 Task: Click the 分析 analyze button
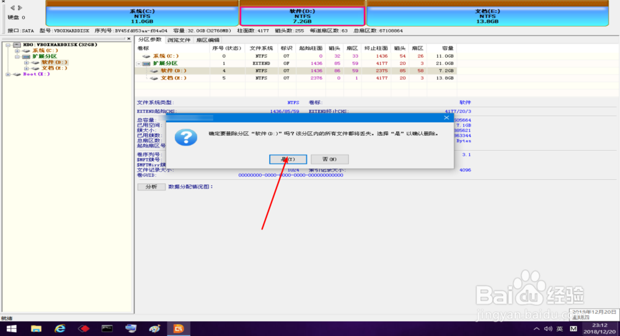click(x=151, y=187)
